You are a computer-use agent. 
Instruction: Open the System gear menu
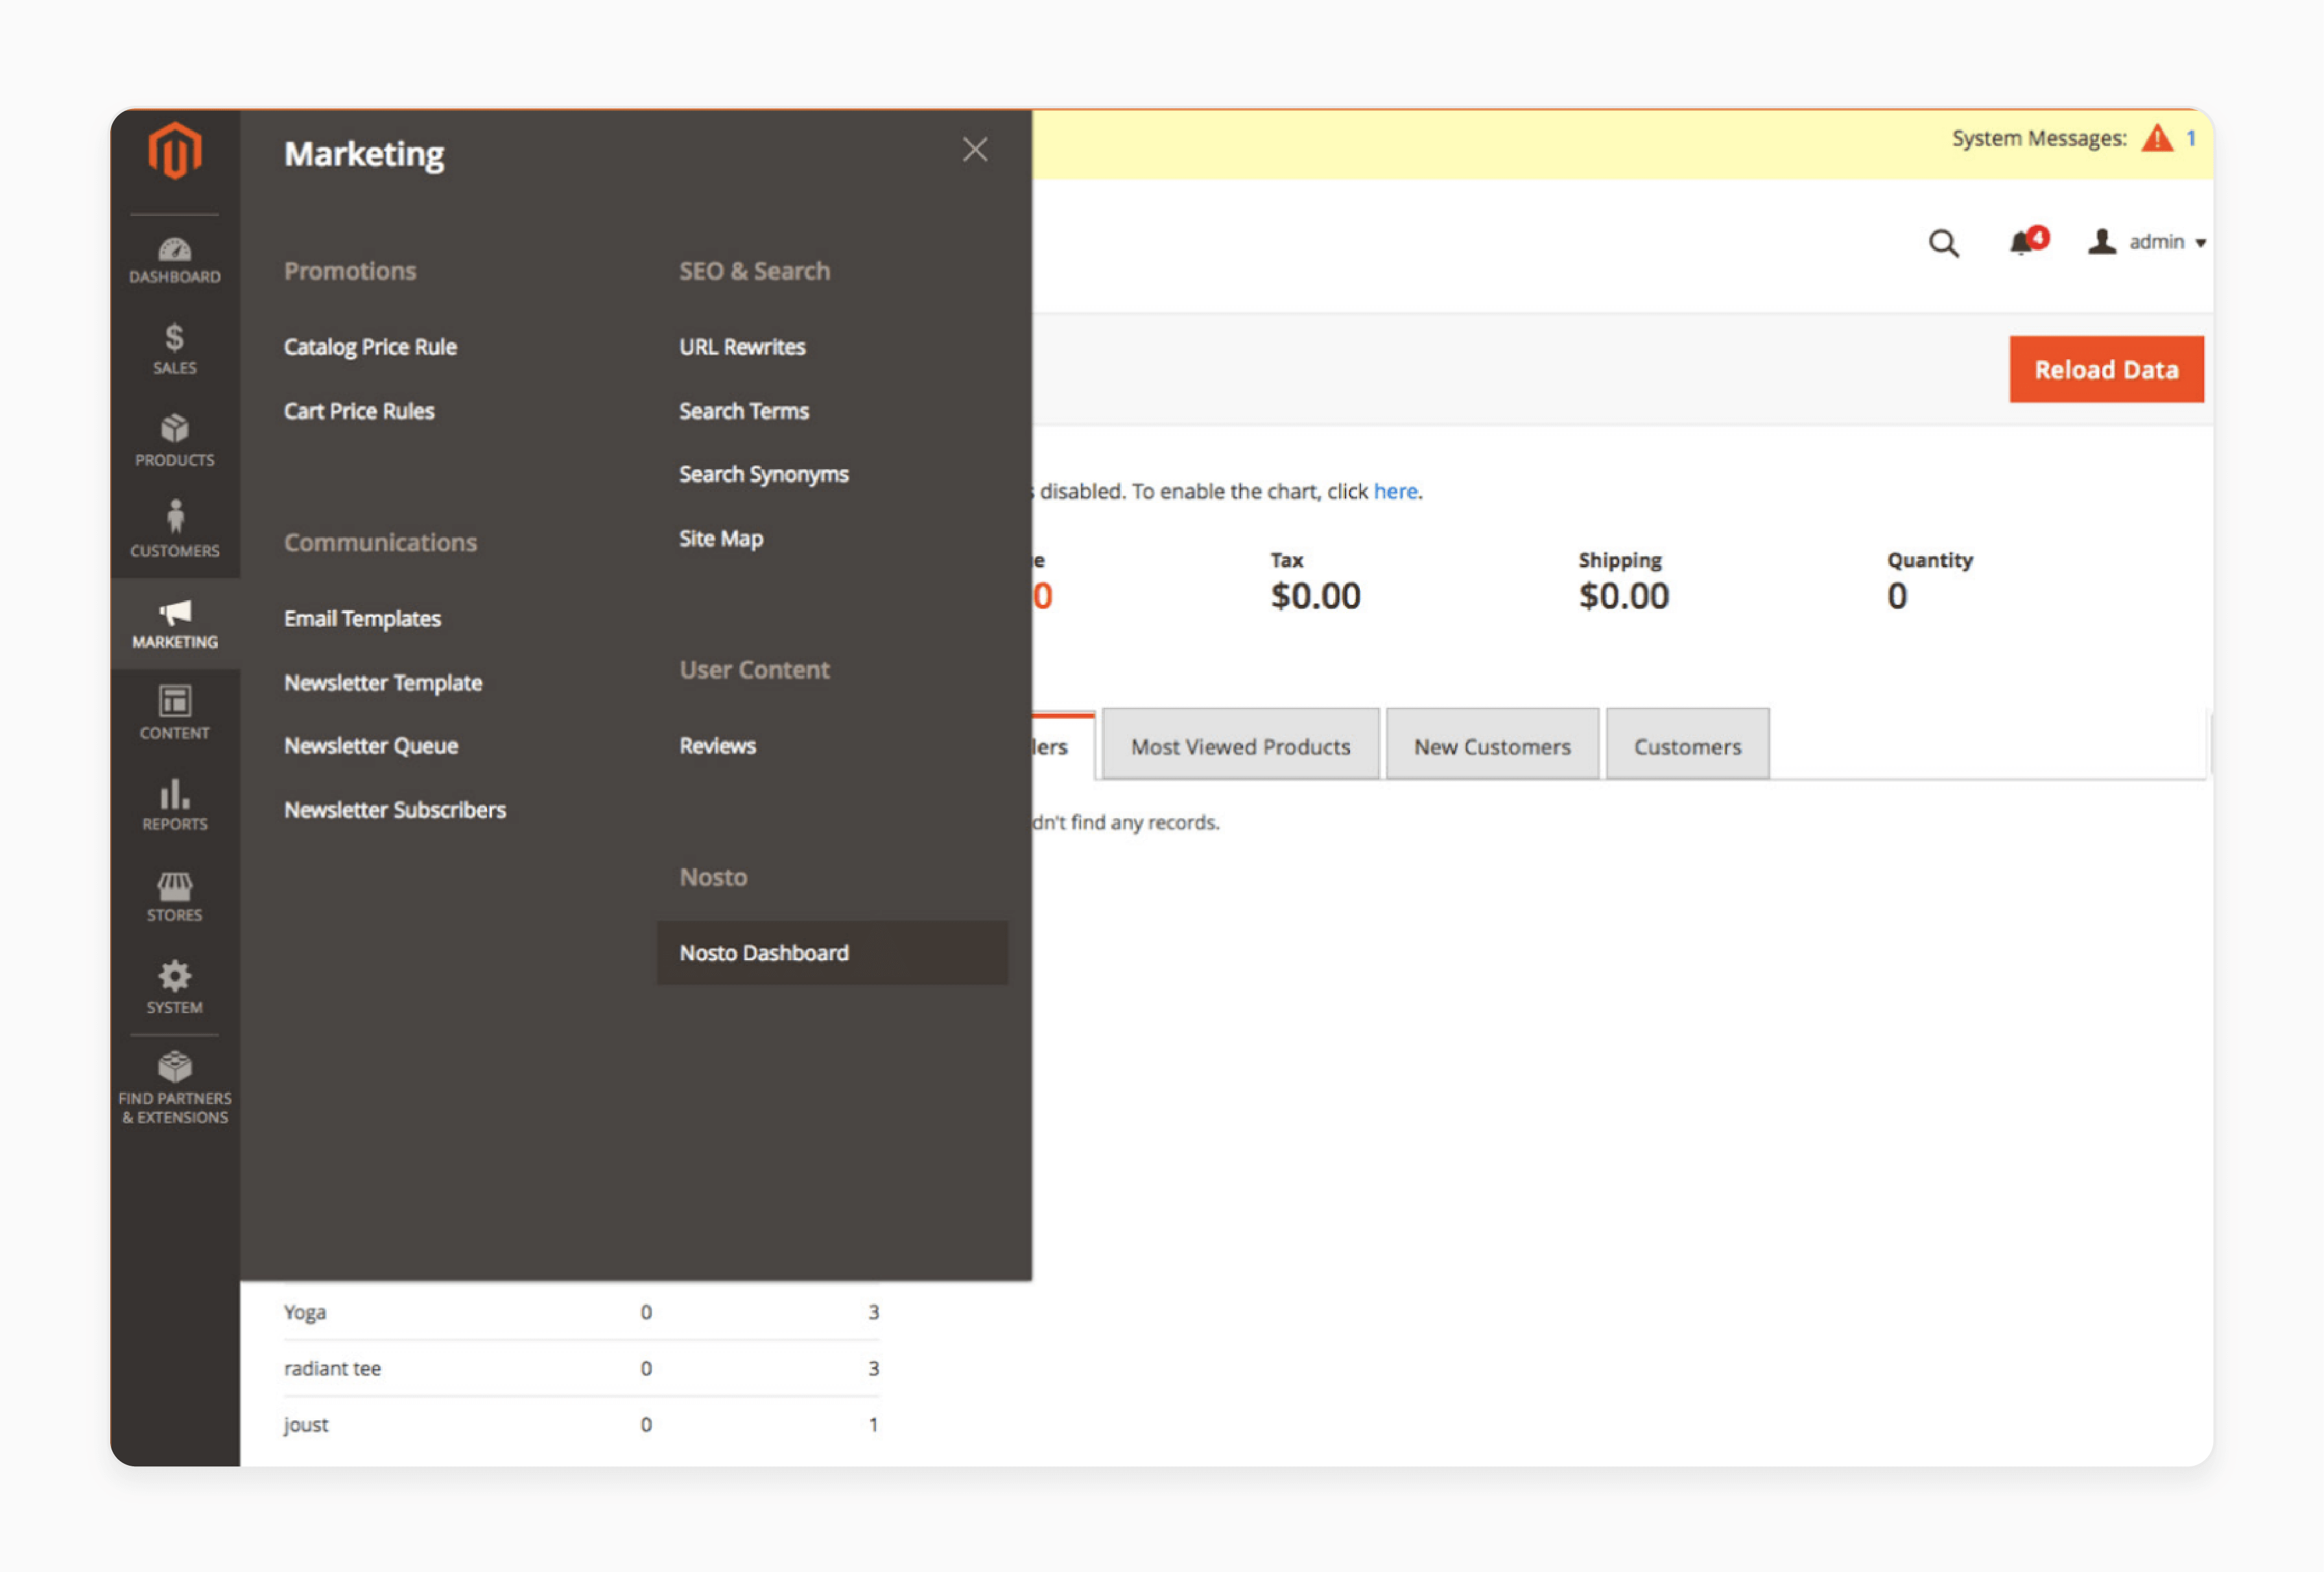[175, 988]
